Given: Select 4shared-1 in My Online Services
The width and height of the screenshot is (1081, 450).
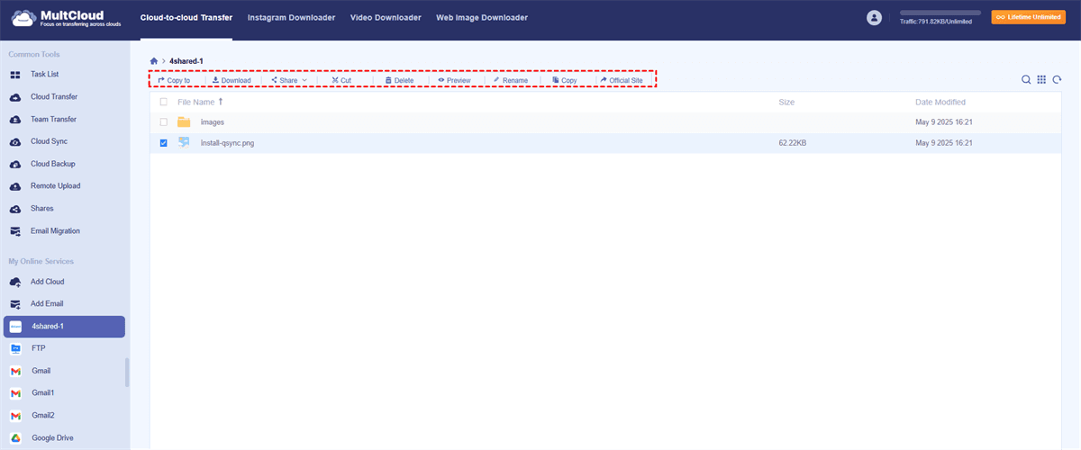Looking at the screenshot, I should [x=64, y=327].
